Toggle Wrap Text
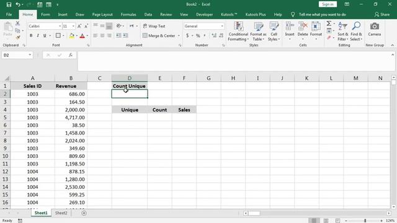 [x=154, y=26]
